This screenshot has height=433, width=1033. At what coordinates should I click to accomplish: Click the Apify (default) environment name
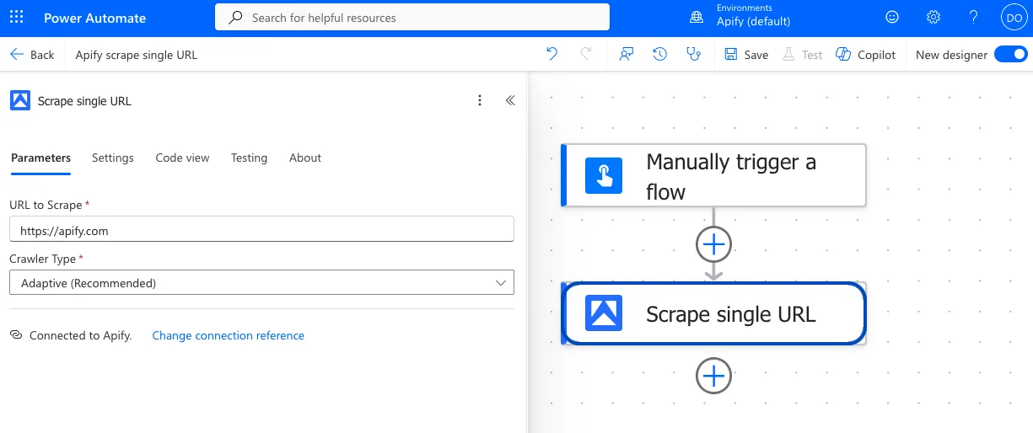pyautogui.click(x=754, y=21)
